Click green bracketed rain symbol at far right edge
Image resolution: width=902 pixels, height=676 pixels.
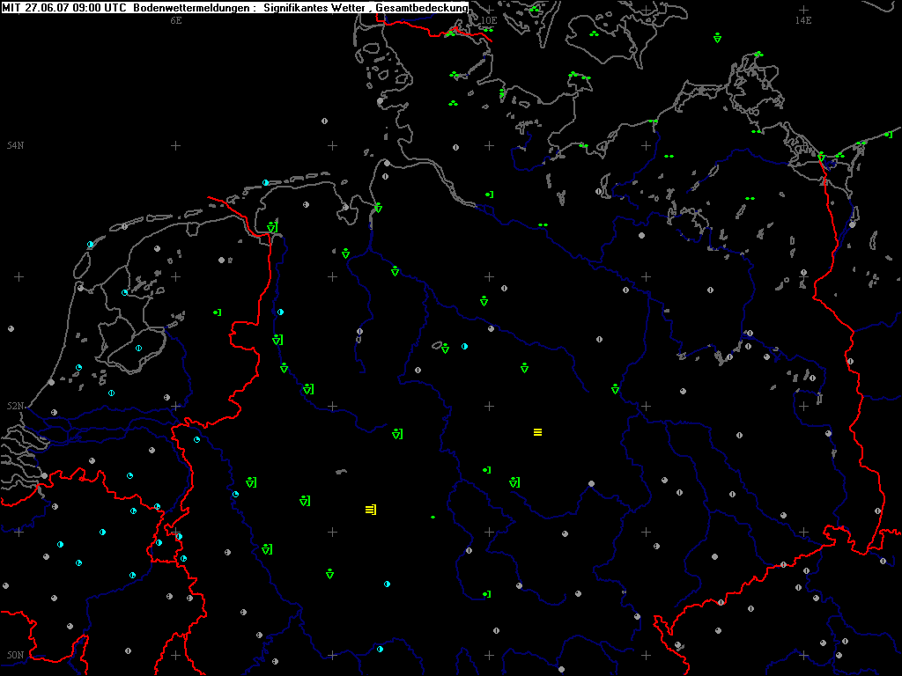(888, 135)
